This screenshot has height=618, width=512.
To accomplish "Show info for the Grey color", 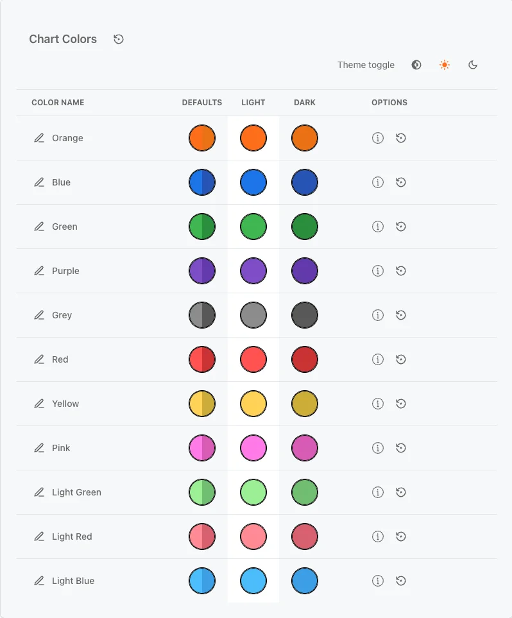I will (x=378, y=315).
